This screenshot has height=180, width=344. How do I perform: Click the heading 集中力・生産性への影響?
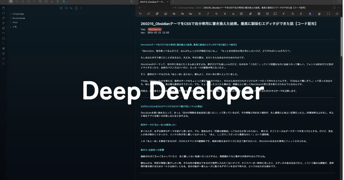coord(152,150)
